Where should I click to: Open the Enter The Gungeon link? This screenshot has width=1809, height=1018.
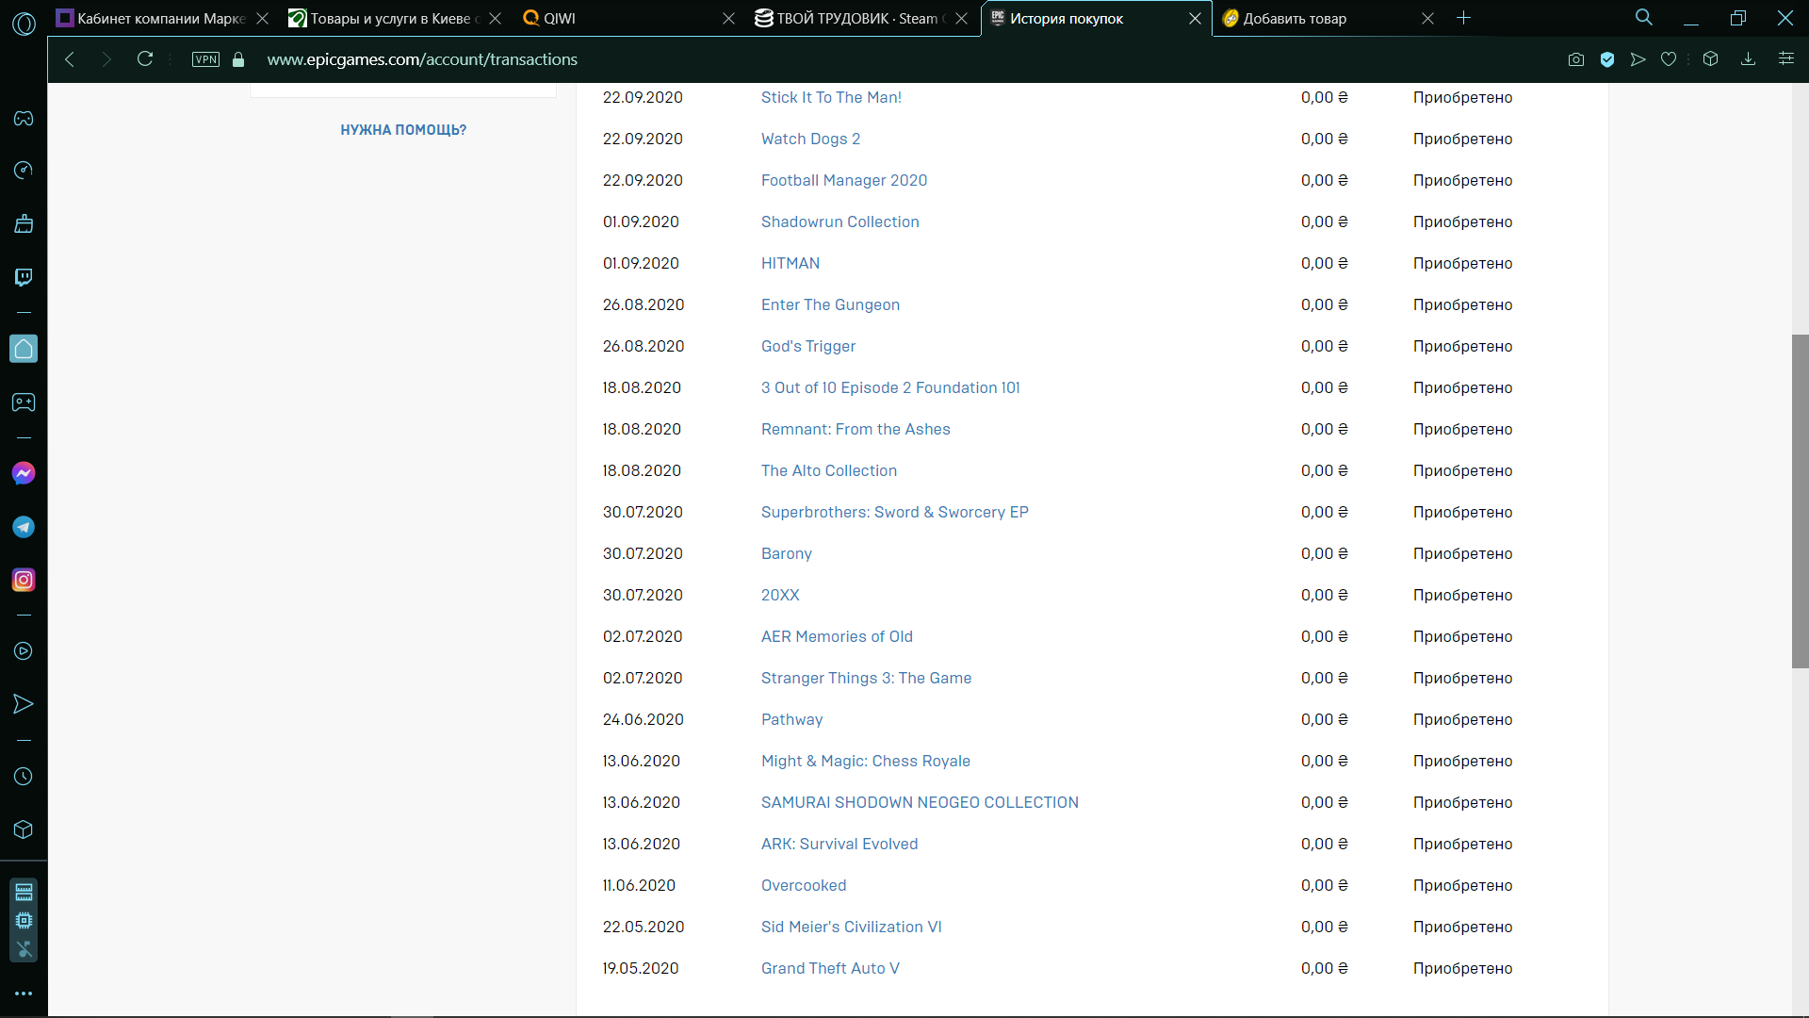pyautogui.click(x=830, y=304)
